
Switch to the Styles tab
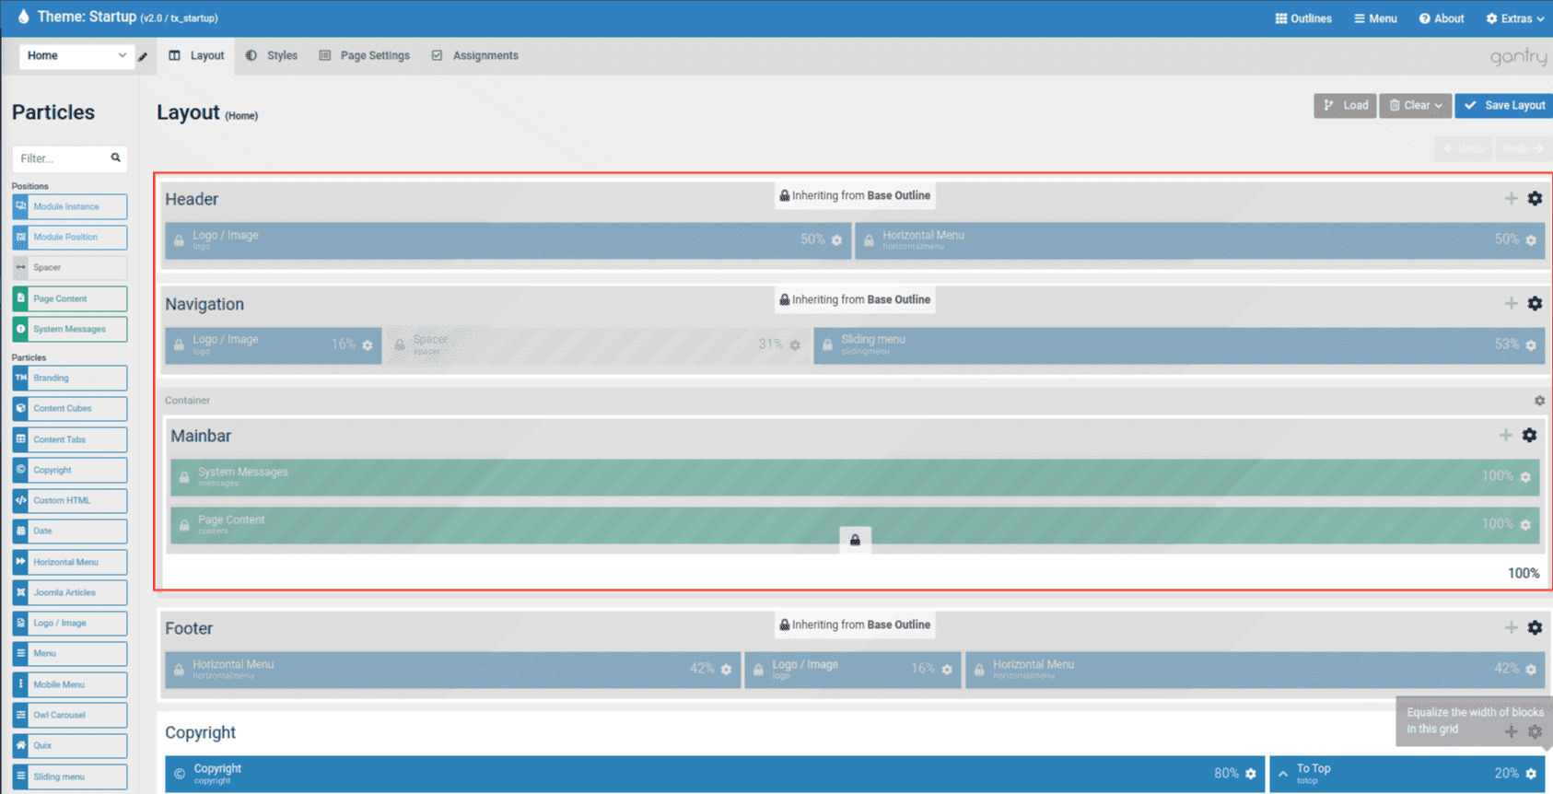point(272,56)
